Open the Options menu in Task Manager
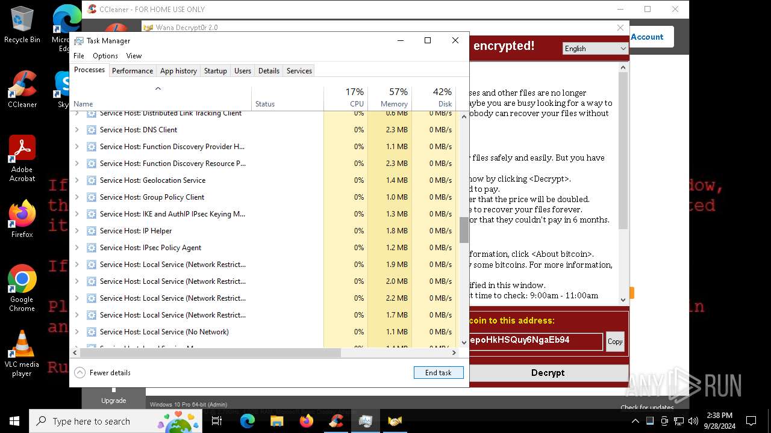This screenshot has width=771, height=433. click(105, 56)
